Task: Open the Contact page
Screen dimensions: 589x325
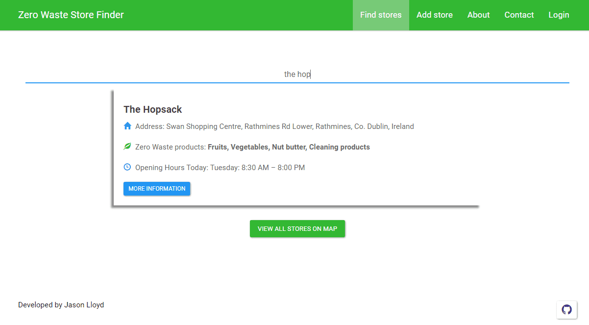Action: pos(519,15)
